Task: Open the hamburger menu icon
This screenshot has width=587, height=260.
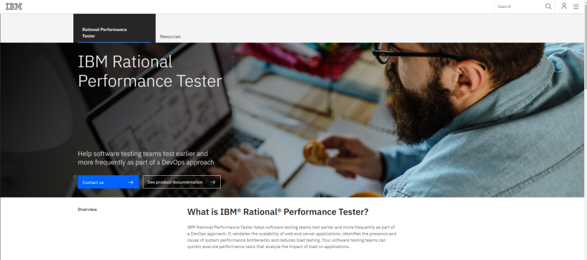Action: (x=576, y=6)
